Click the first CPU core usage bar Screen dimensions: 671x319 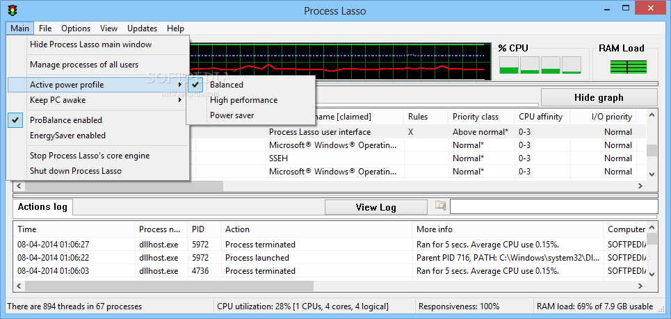point(508,65)
